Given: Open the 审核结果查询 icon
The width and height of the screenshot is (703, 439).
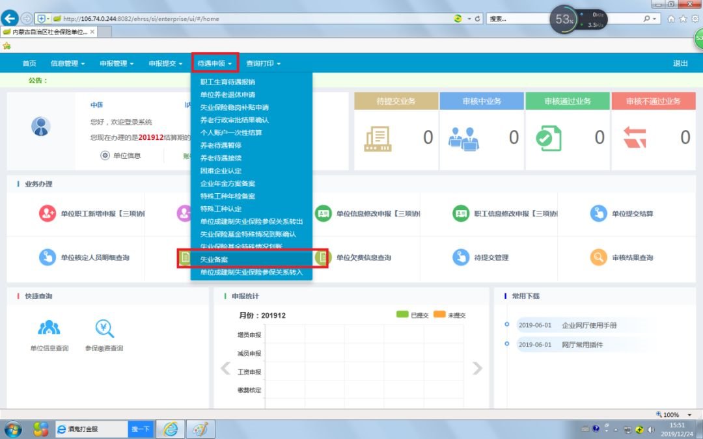Looking at the screenshot, I should [598, 258].
